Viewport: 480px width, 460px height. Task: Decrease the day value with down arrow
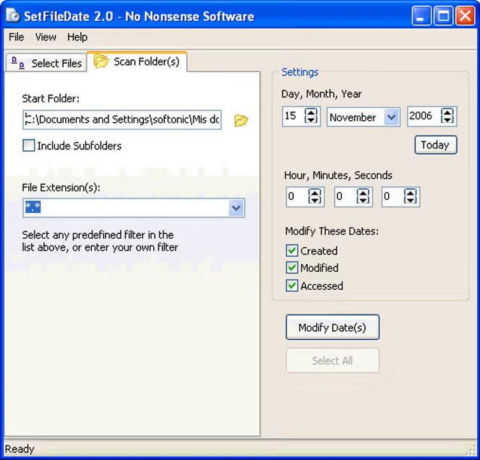click(311, 119)
